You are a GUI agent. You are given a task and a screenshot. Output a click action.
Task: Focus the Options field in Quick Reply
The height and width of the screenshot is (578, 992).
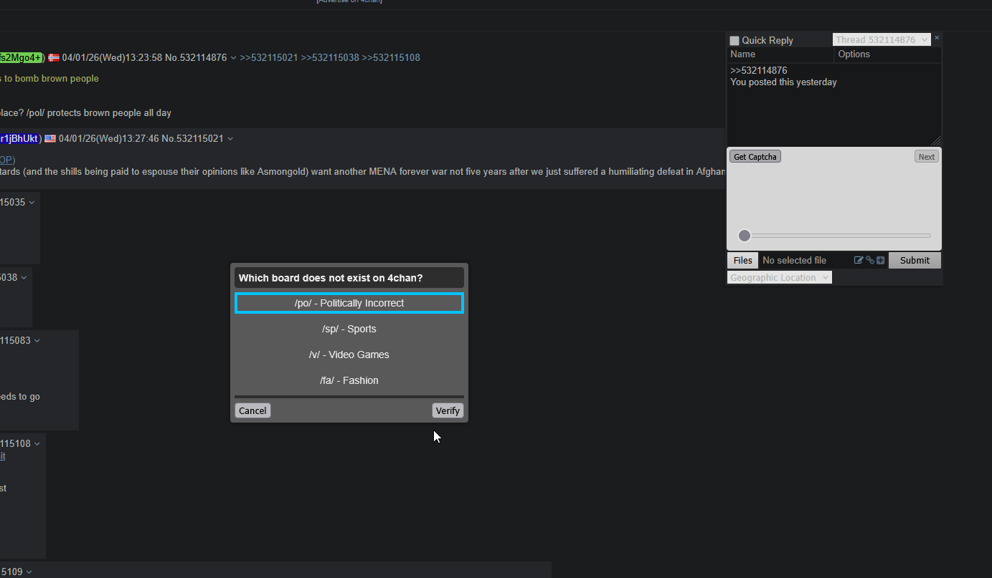(888, 54)
